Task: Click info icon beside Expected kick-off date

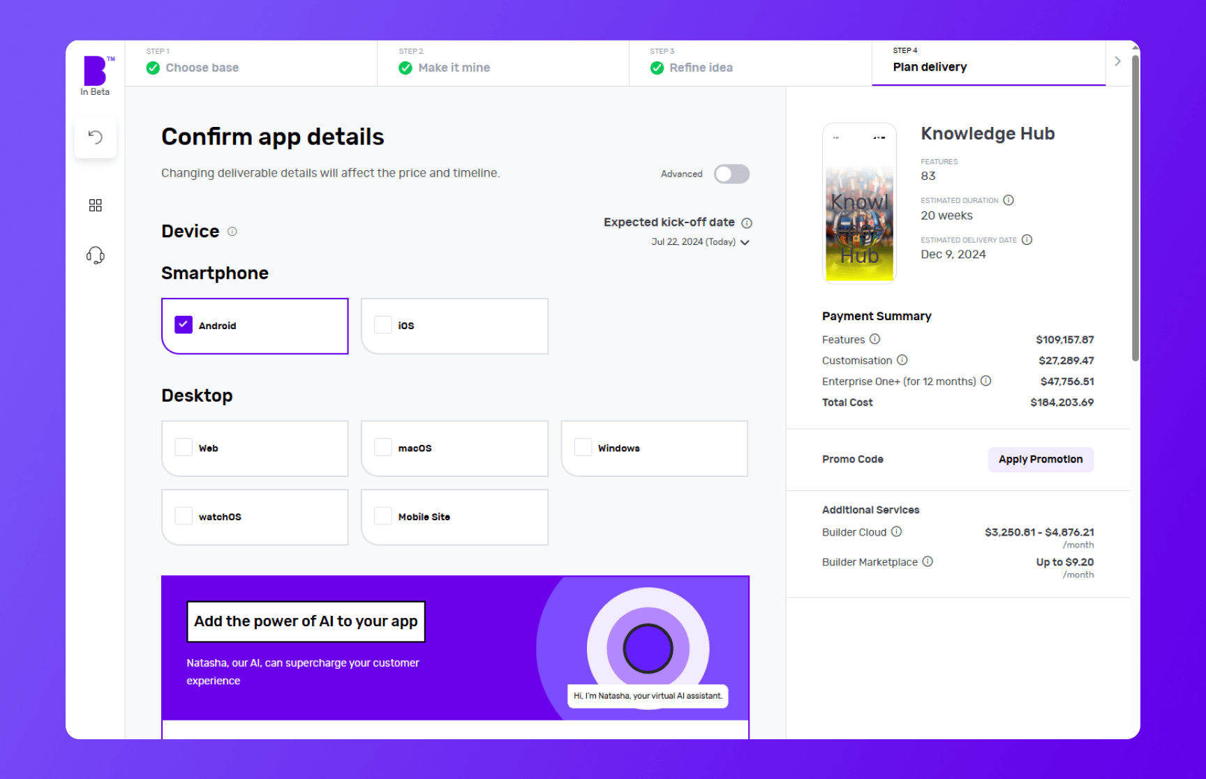Action: [x=747, y=223]
